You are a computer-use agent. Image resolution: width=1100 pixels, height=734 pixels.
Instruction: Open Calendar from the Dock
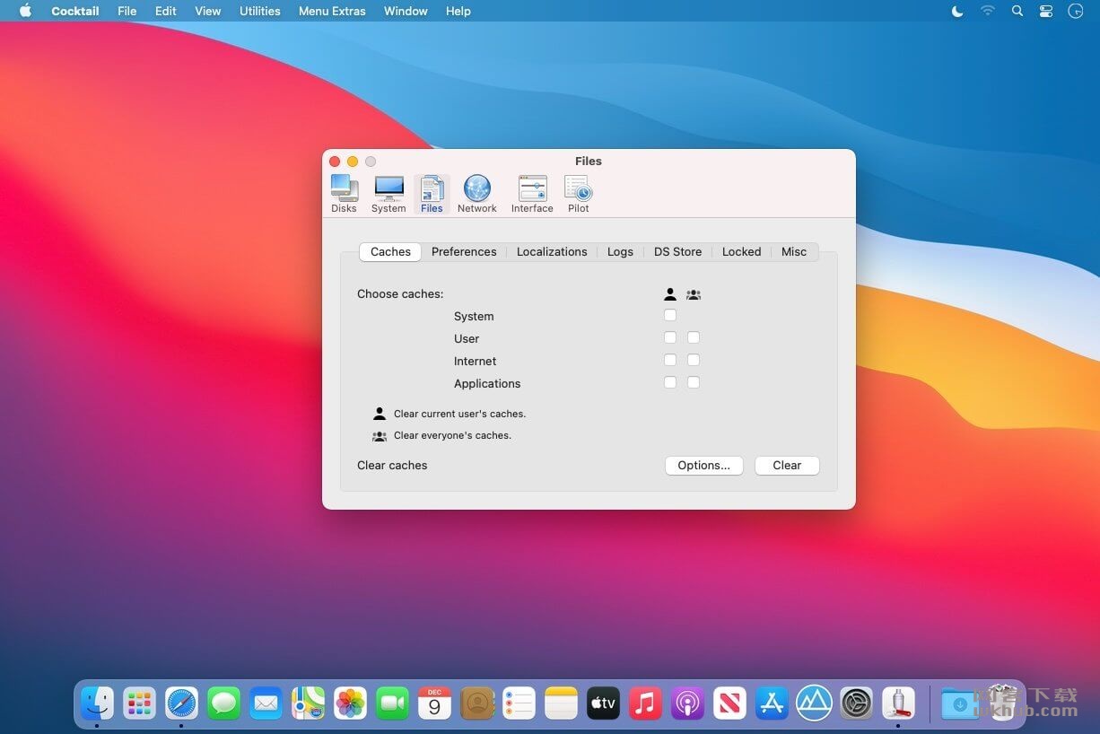click(434, 703)
